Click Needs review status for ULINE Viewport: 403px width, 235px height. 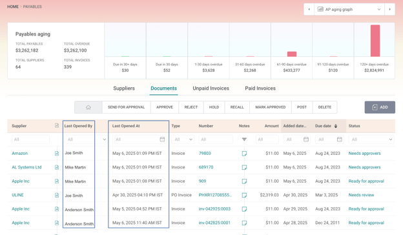click(x=361, y=195)
